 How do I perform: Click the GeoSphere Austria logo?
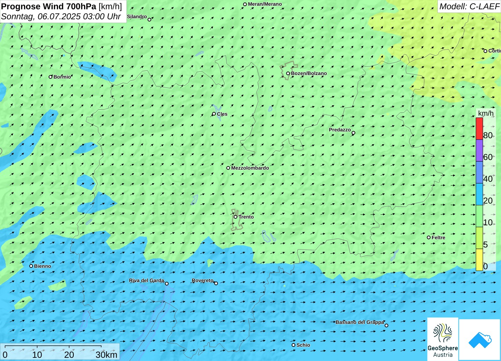click(x=443, y=339)
